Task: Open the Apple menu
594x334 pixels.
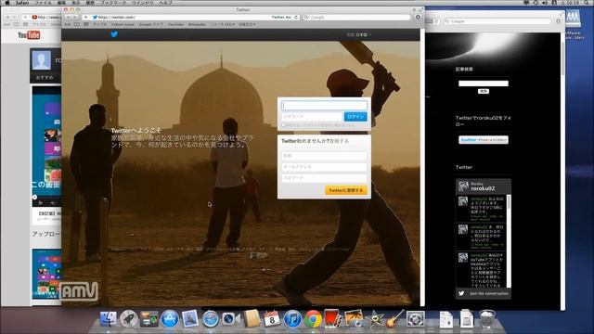Action: (x=7, y=2)
